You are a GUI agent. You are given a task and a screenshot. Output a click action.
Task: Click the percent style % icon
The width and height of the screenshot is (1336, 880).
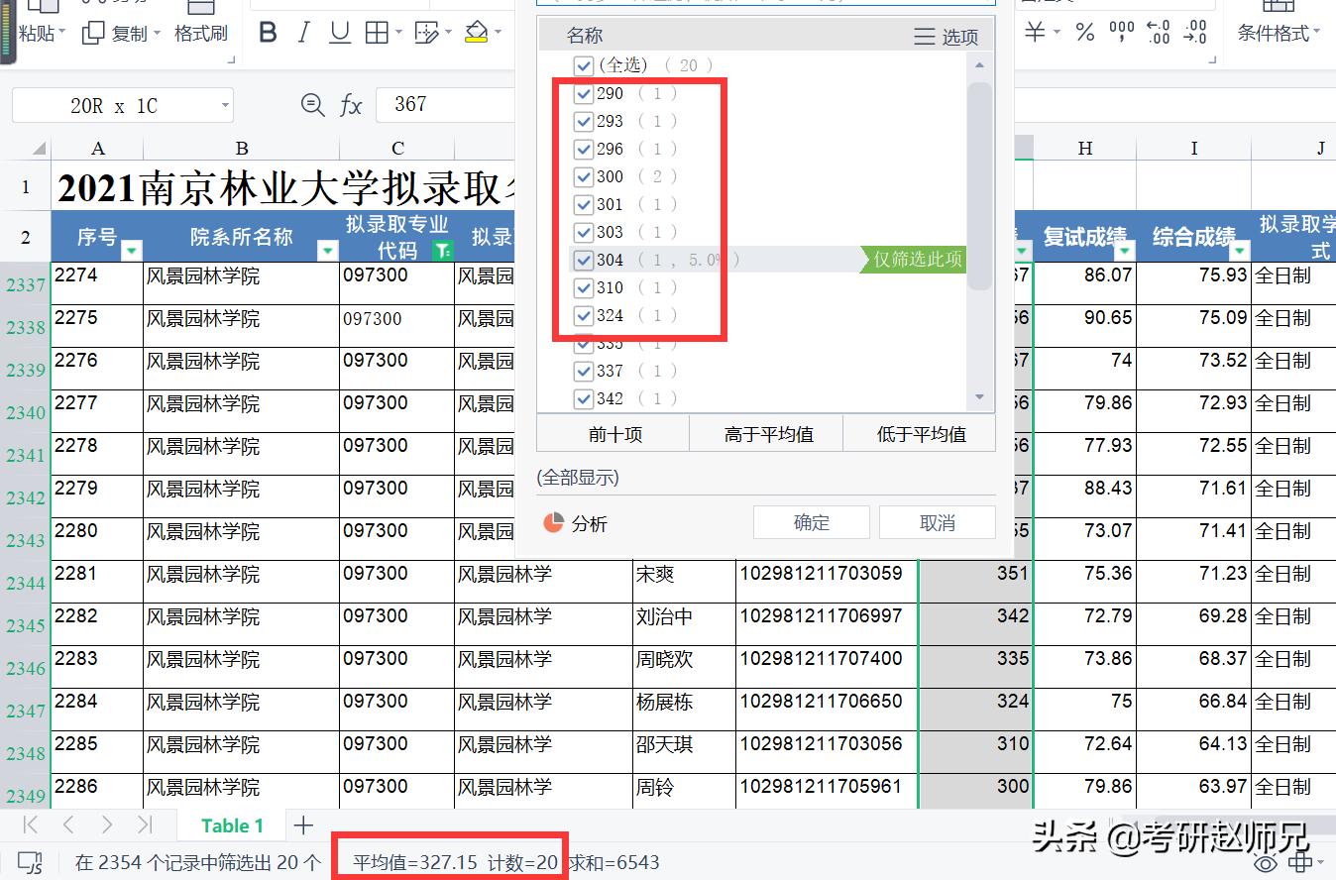point(1084,31)
